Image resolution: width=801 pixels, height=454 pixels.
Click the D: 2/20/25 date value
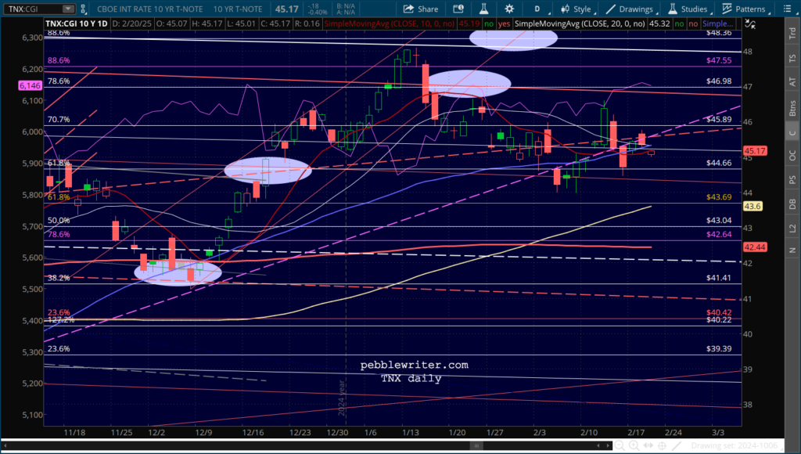coord(131,23)
